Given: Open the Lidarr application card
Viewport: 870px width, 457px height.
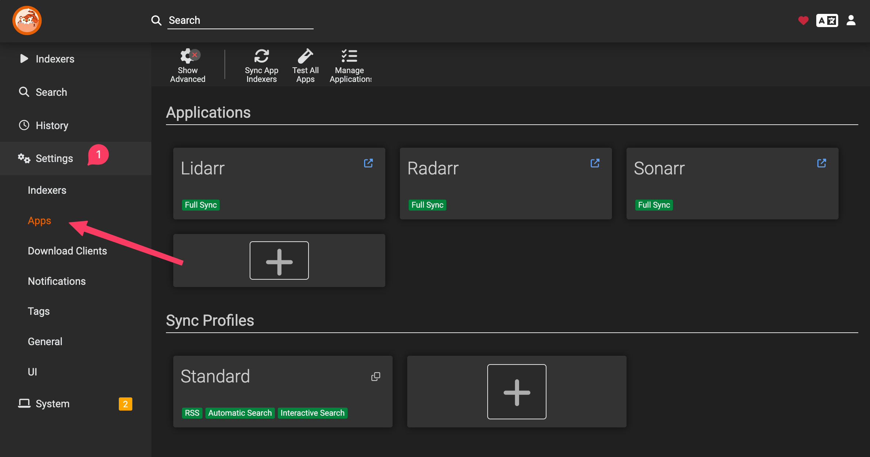Looking at the screenshot, I should pos(279,184).
